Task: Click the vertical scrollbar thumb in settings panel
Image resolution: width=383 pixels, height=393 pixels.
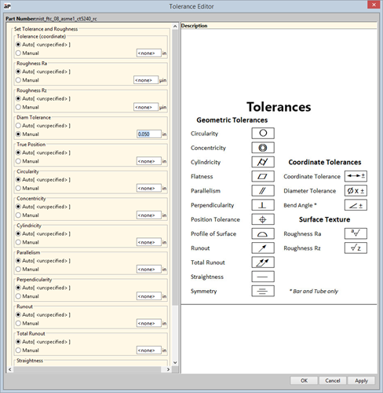Action: click(x=175, y=167)
